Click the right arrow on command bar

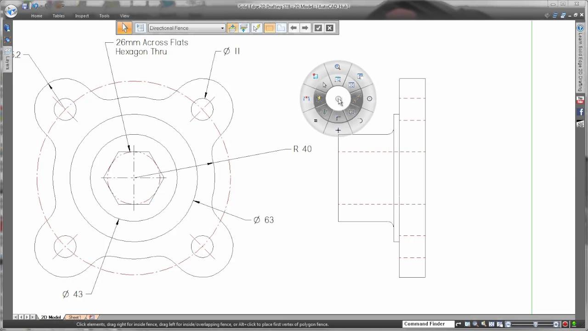tap(305, 28)
